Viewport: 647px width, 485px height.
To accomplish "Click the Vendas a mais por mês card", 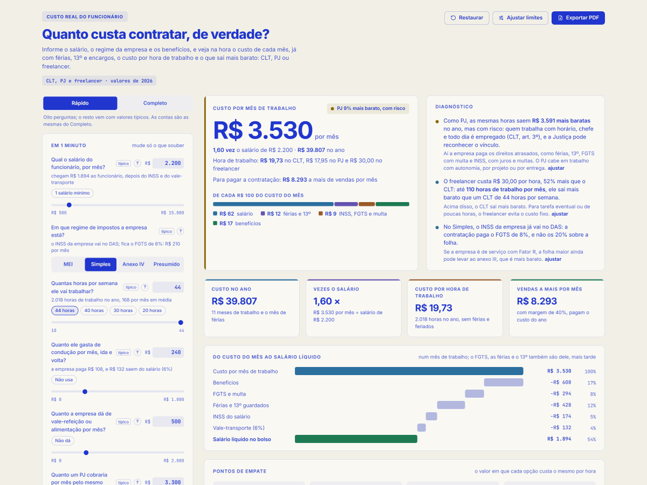I will point(557,308).
